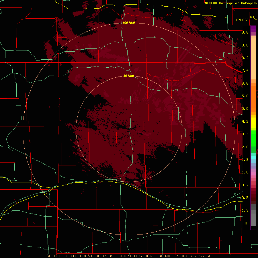The image size is (258, 258).
Task: Click the -1.3 value on the color scale
Action: pos(244,210)
